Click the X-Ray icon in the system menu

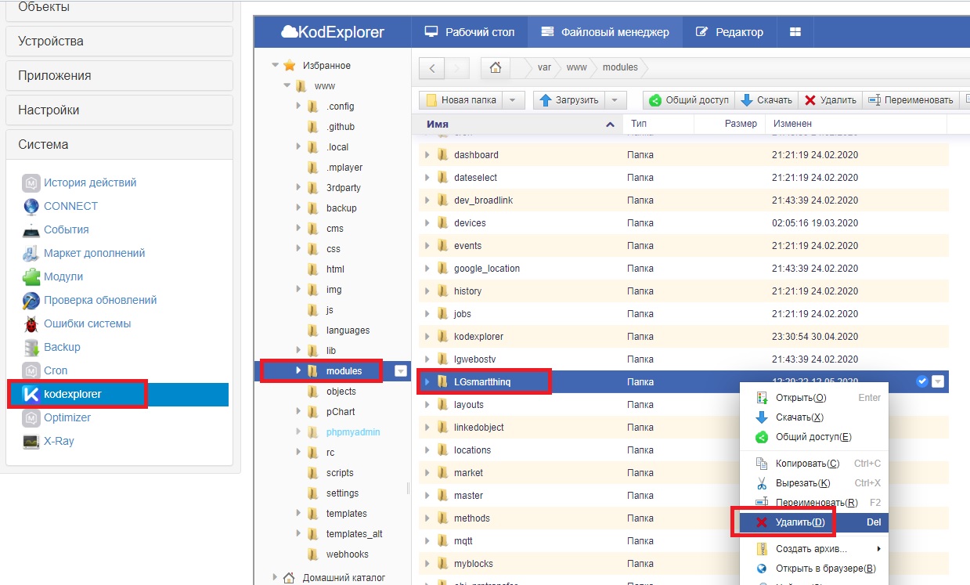click(x=31, y=441)
